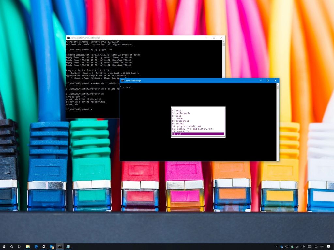This screenshot has height=250, width=334.
Task: Open Windows Defender shield in system tray
Action: [x=292, y=247]
